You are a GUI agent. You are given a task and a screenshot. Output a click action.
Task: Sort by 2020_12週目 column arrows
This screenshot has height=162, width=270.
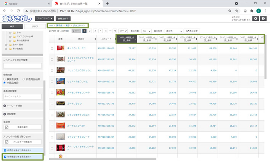(x=196, y=39)
